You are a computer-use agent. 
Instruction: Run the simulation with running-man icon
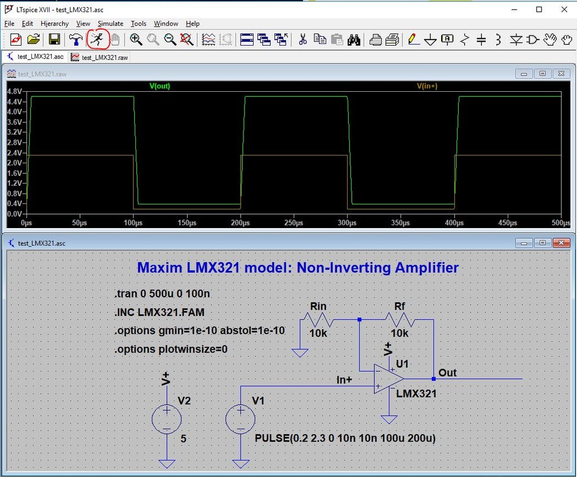(x=97, y=39)
